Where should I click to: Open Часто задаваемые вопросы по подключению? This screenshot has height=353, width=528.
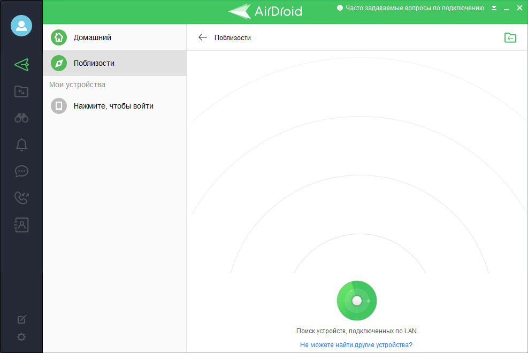(x=415, y=8)
